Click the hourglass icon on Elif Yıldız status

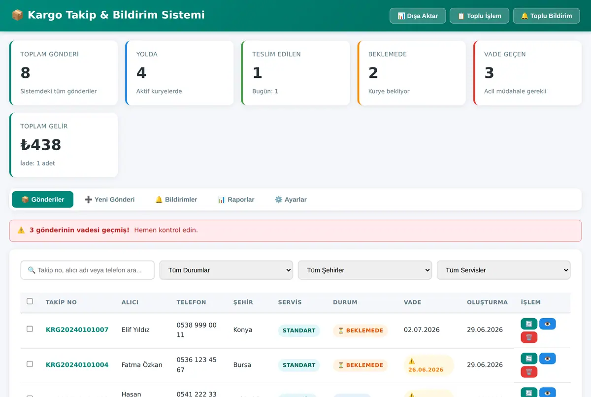pyautogui.click(x=341, y=331)
